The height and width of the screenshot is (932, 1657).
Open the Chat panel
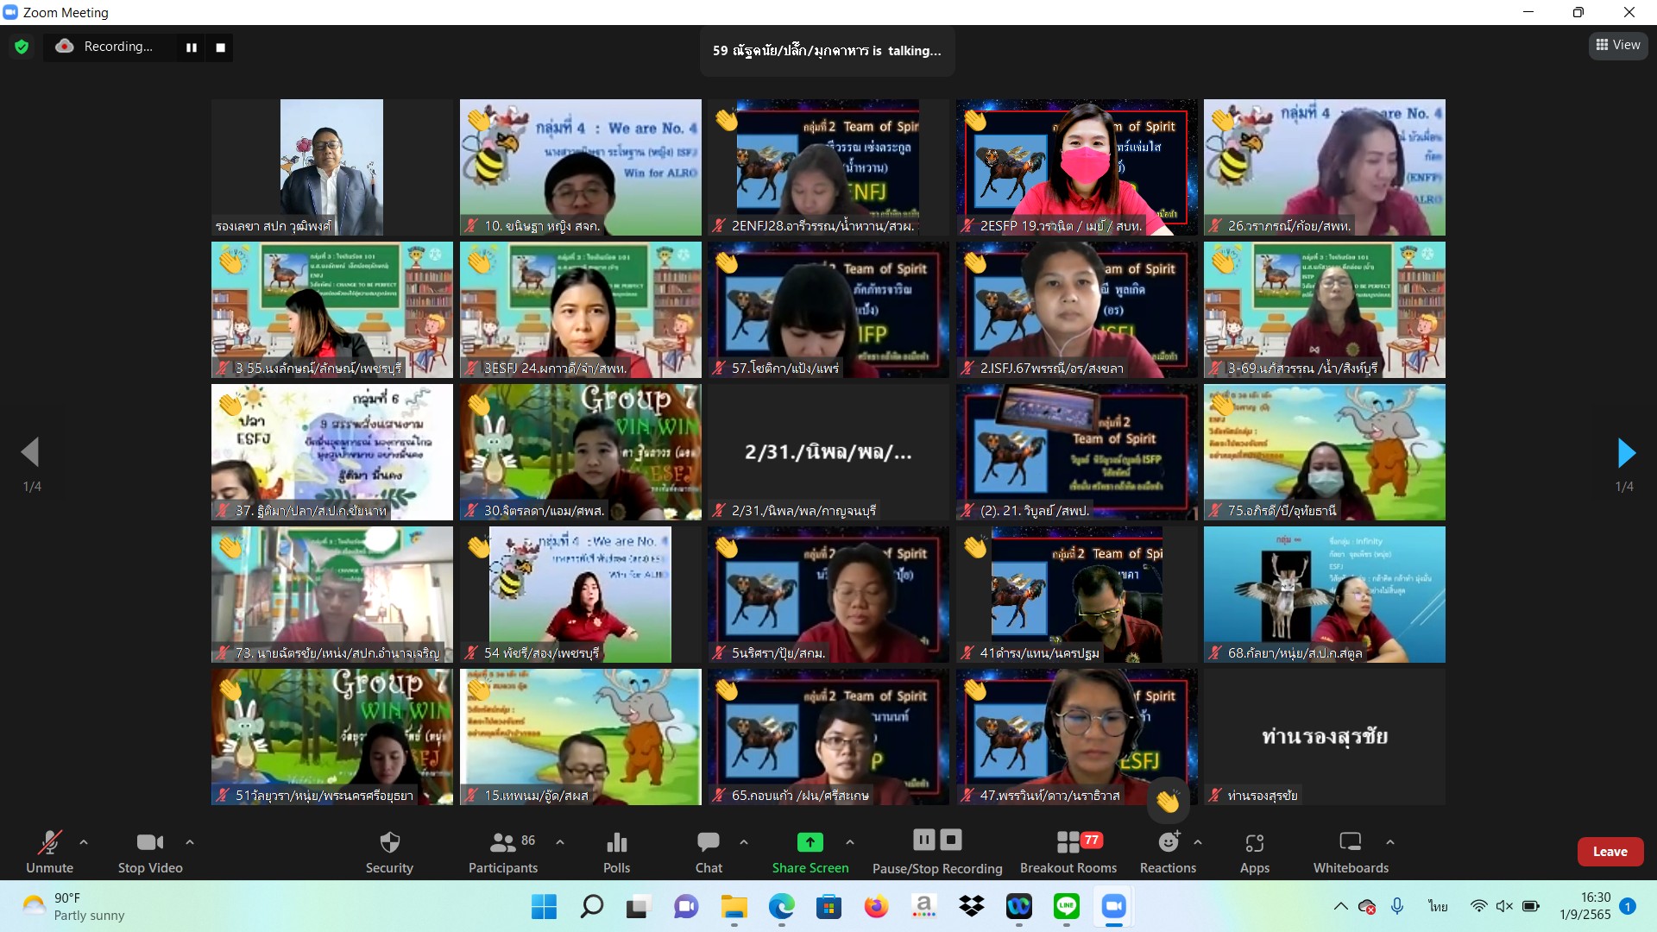point(709,851)
